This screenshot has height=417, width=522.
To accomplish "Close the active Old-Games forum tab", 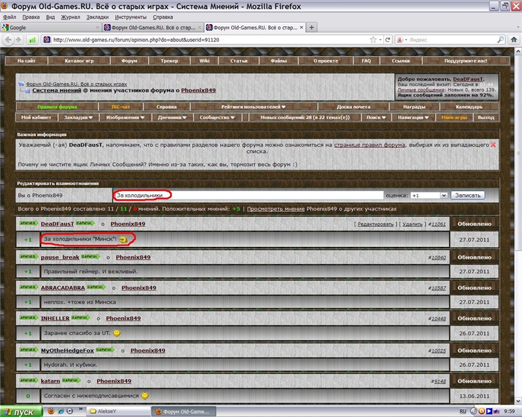I will point(301,27).
